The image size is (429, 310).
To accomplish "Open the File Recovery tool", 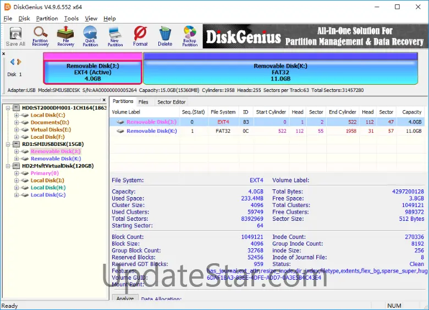I will click(65, 36).
